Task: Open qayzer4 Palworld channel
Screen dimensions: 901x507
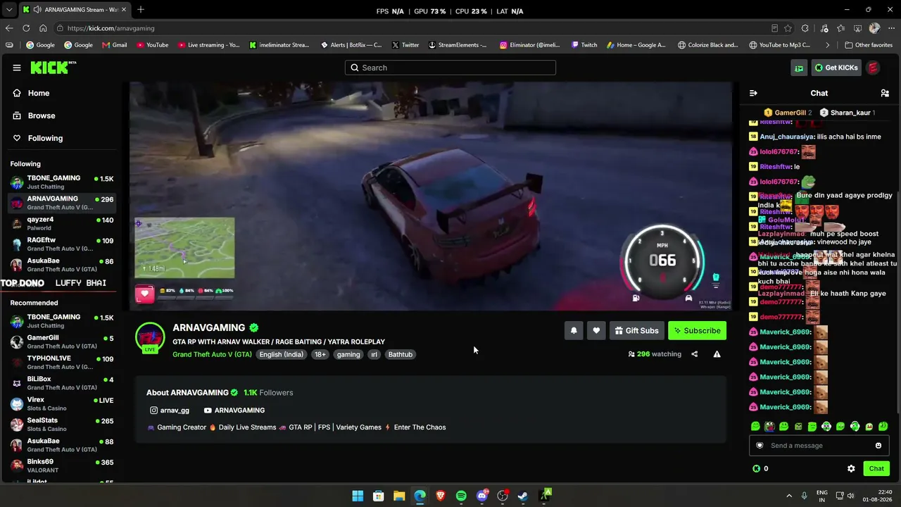Action: 62,223
